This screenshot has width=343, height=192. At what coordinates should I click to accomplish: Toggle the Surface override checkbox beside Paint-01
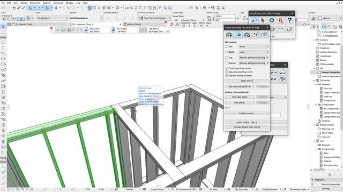pos(320,18)
